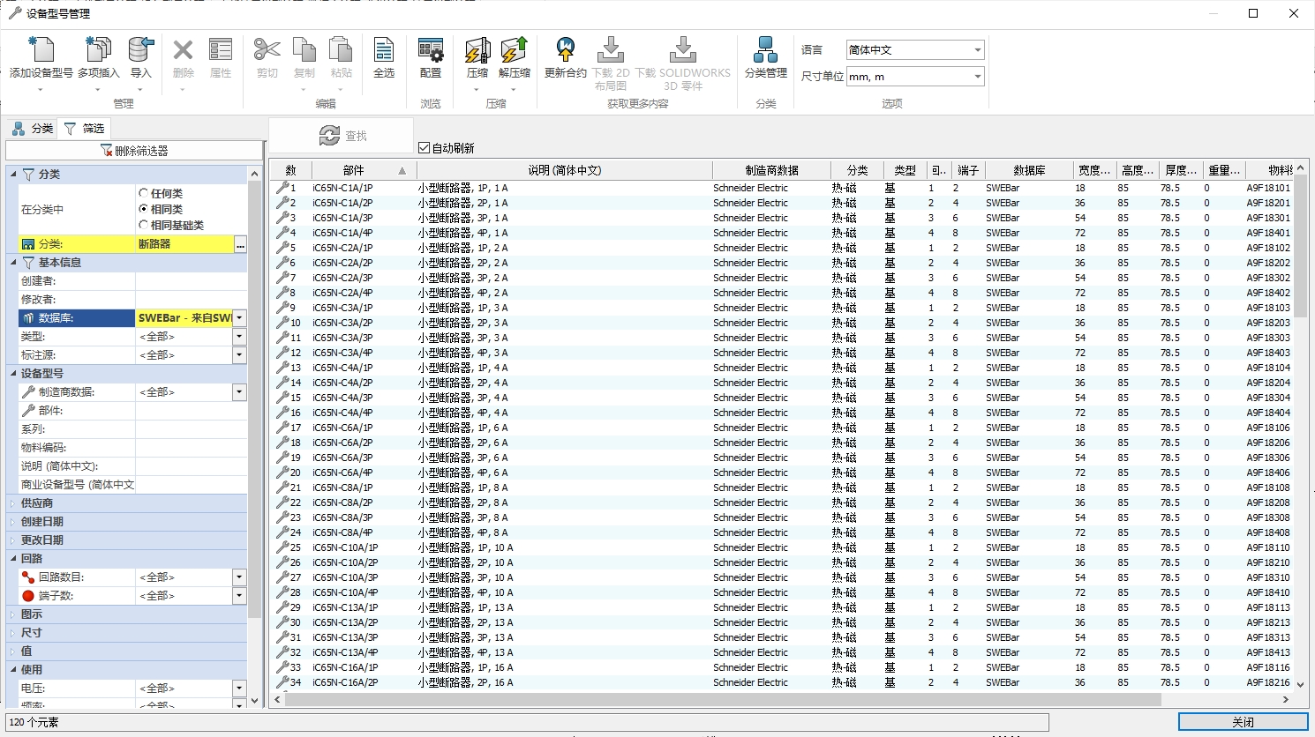Image resolution: width=1315 pixels, height=737 pixels.
Task: Open the 语言 dropdown showing 简体中文
Action: [914, 50]
